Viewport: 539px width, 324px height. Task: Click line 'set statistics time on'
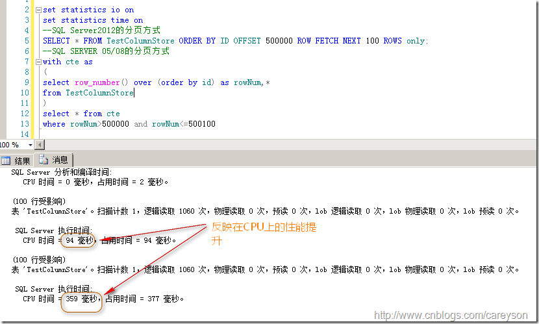coord(93,20)
